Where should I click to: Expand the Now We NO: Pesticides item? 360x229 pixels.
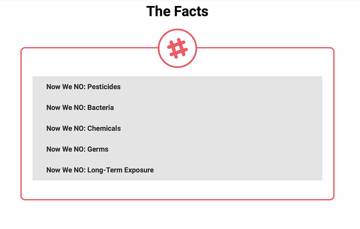[178, 87]
